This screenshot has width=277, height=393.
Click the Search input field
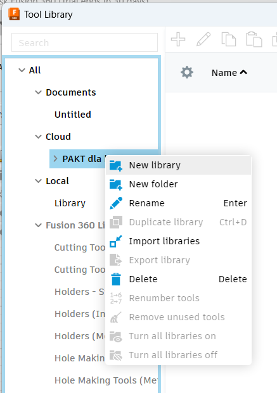tap(85, 42)
